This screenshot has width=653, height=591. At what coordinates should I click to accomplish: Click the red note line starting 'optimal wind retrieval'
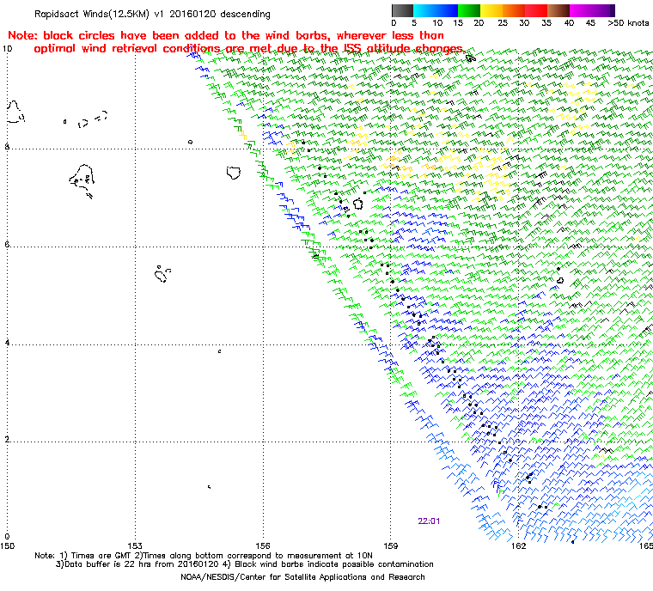click(x=250, y=48)
